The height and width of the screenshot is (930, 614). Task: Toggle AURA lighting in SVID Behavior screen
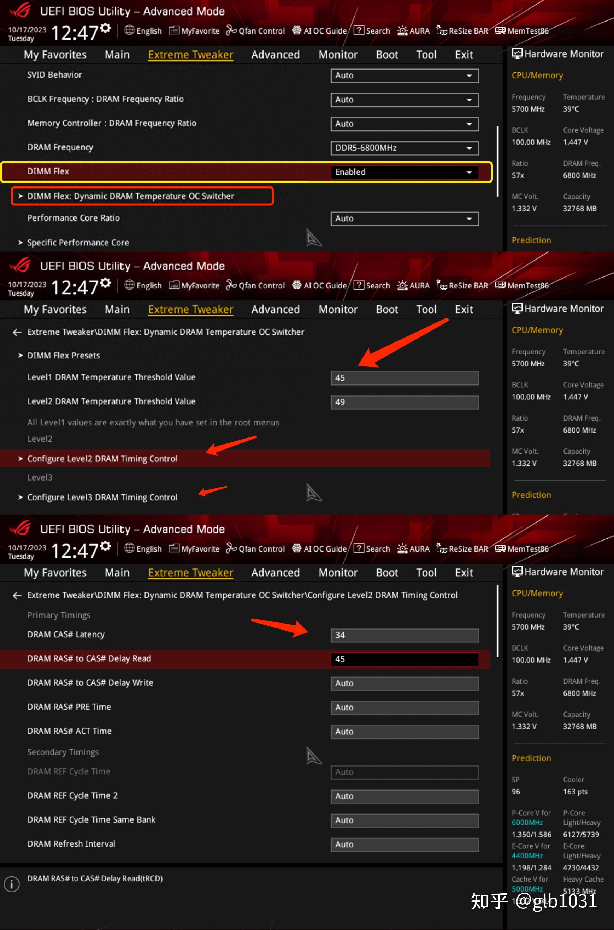tap(413, 30)
